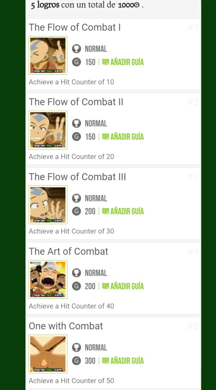Viewport: 216px width, 390px height.
Task: Click the gamerscore G icon for The Flow of Combat III
Action: coord(76,211)
